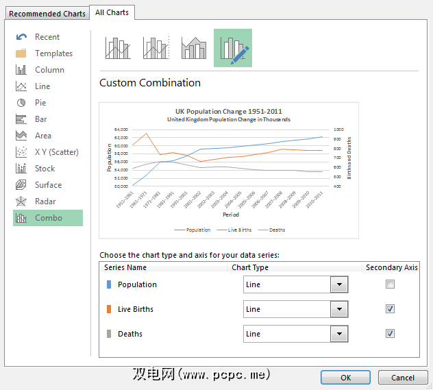The image size is (433, 390).
Task: Select the Custom Combination chart icon
Action: pos(233,48)
